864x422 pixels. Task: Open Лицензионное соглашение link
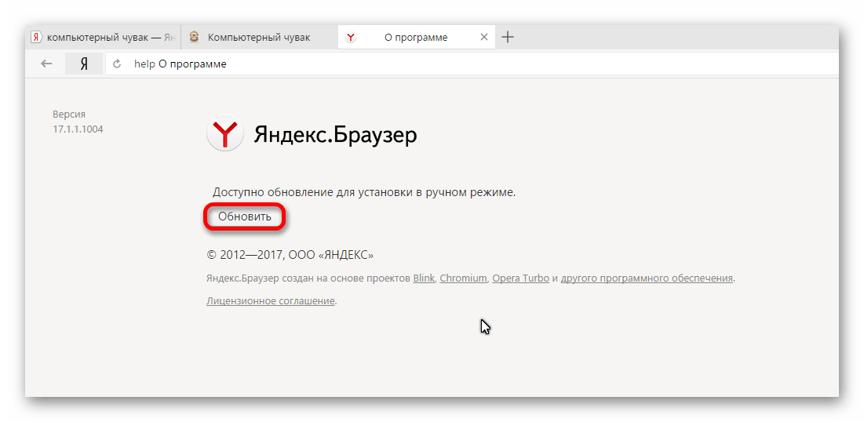pyautogui.click(x=271, y=300)
